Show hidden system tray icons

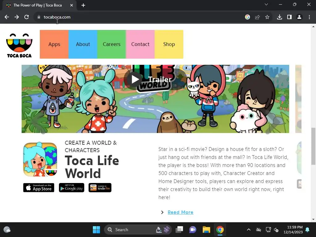click(x=249, y=230)
